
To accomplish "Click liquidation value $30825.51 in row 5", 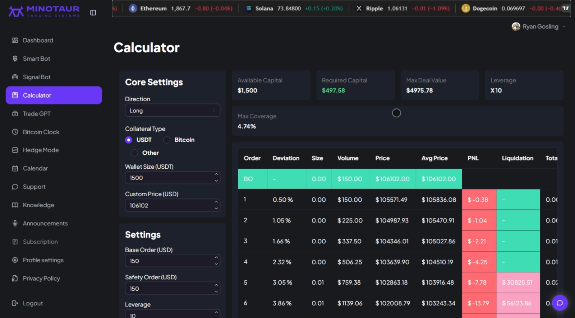I will [x=517, y=282].
